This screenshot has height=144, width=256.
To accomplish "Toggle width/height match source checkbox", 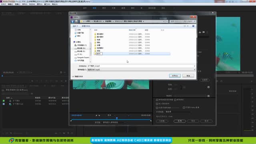I will point(208,87).
